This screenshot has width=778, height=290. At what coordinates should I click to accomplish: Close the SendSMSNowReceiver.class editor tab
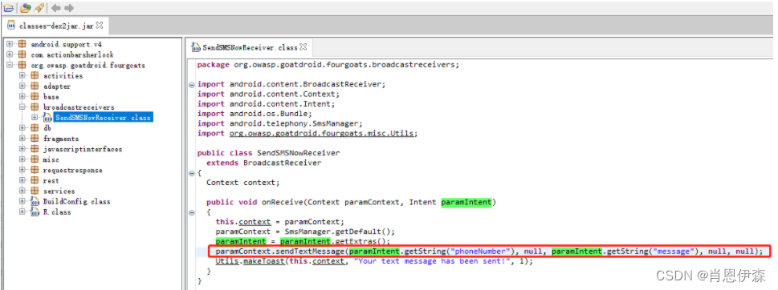coord(303,47)
